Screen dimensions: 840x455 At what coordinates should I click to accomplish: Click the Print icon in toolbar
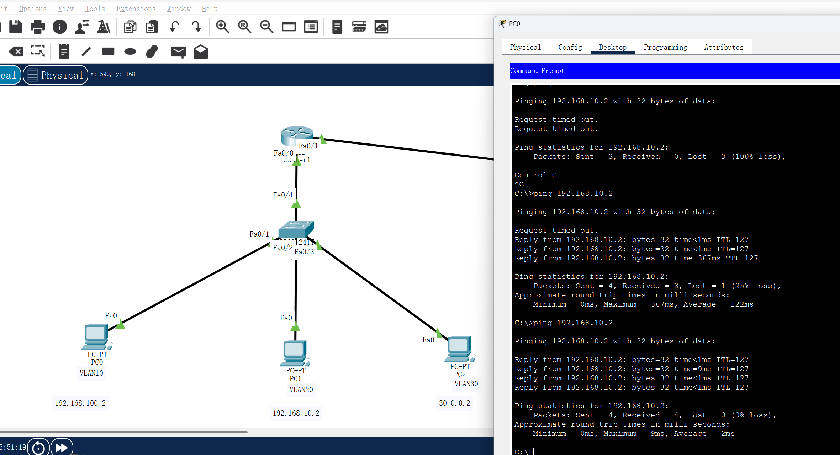click(x=38, y=27)
